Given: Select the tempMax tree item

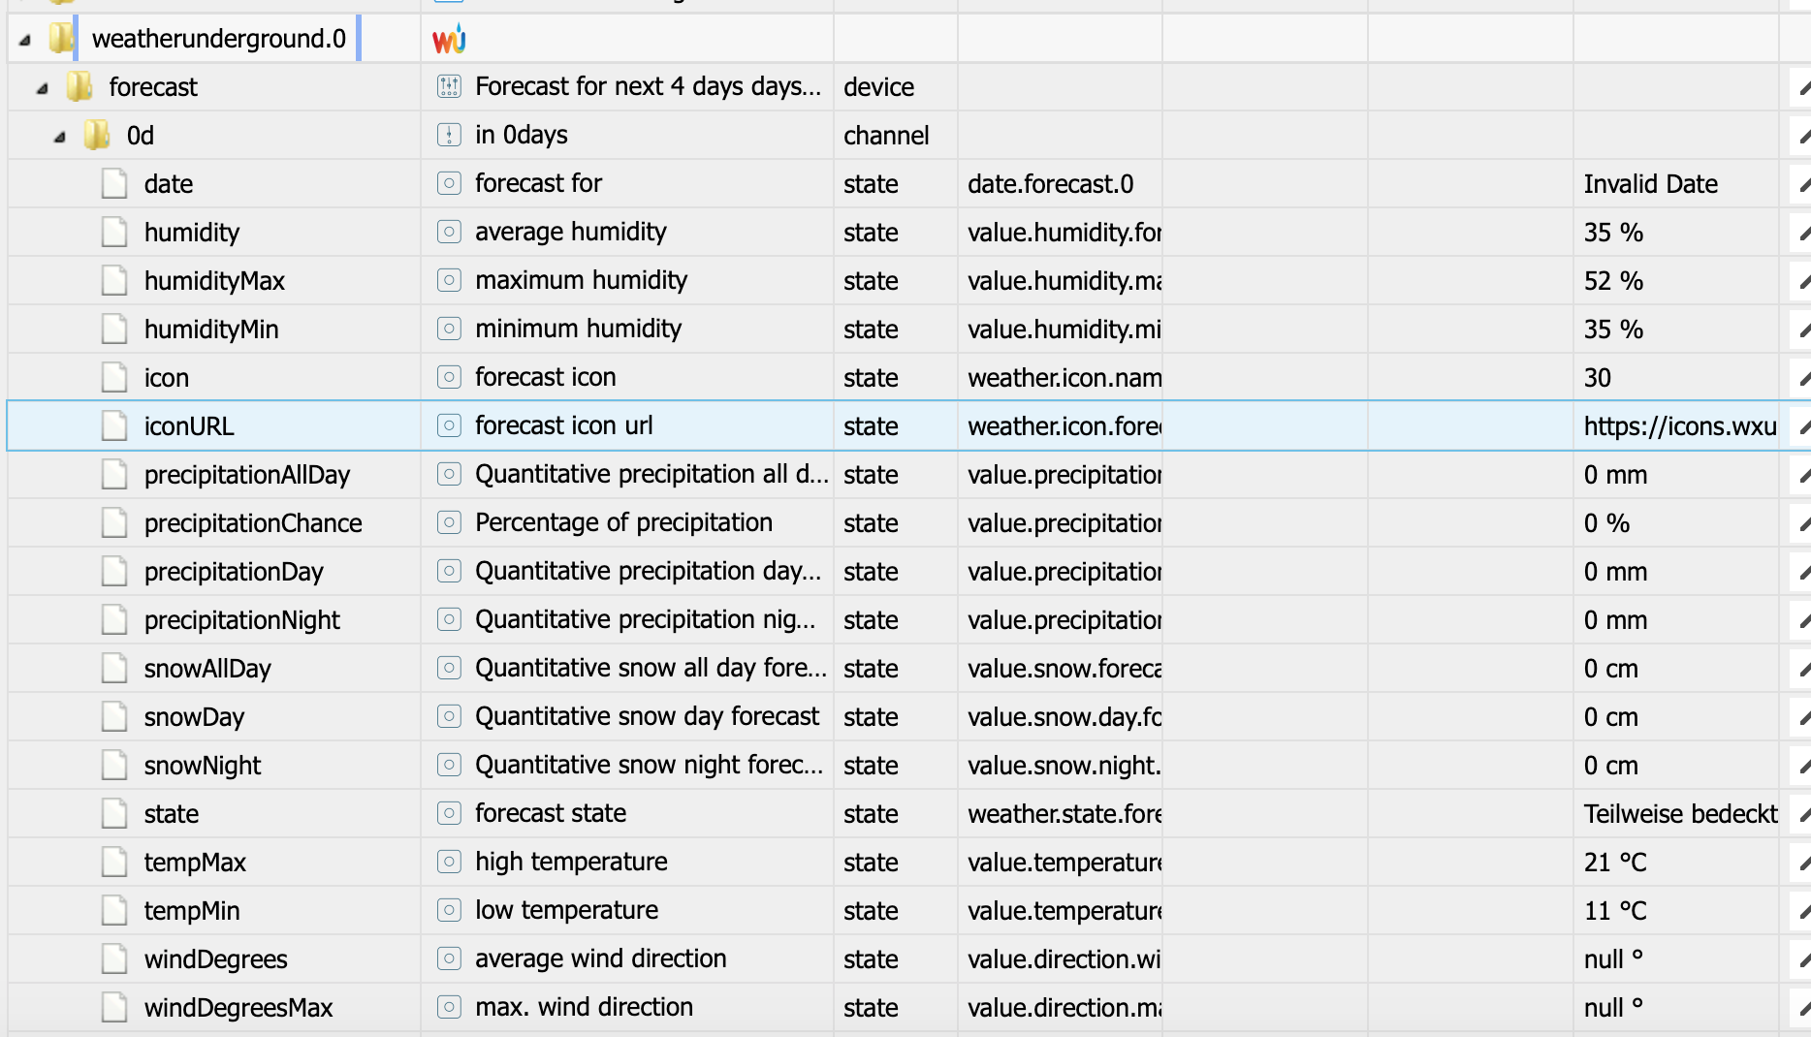Looking at the screenshot, I should pos(195,863).
